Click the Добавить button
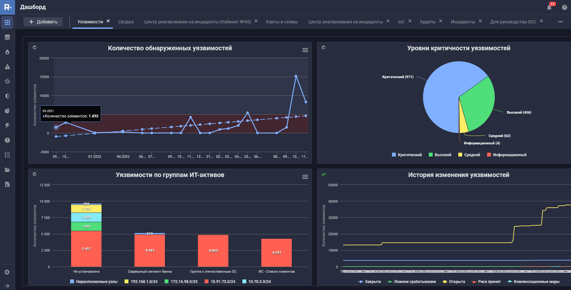571x290 pixels. (43, 22)
